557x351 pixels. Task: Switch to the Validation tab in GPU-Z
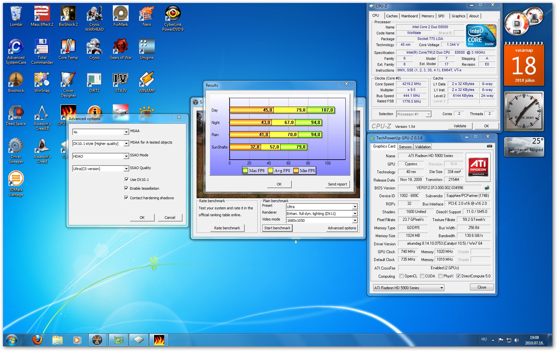[423, 147]
